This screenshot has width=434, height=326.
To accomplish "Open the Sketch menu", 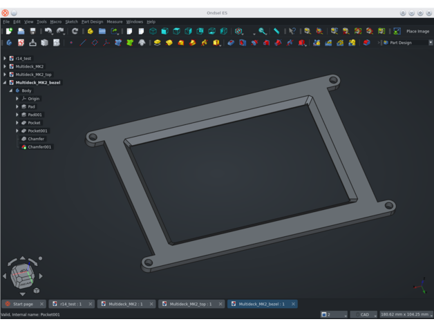I will (x=71, y=21).
